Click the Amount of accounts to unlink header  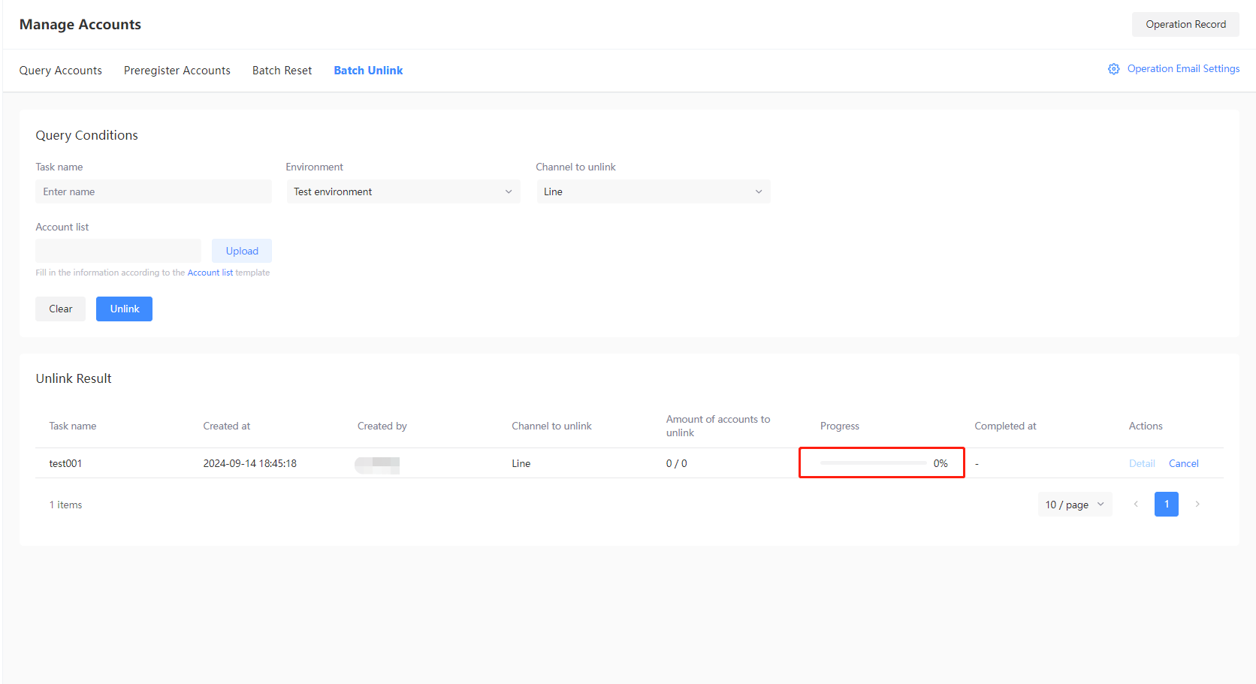[718, 426]
